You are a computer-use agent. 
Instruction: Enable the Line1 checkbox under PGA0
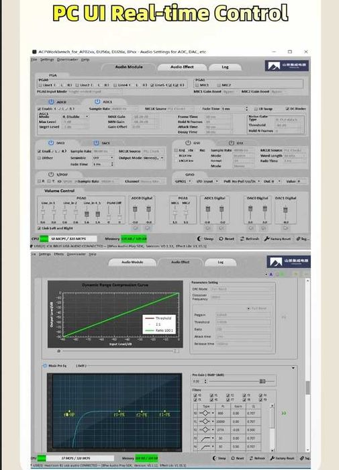pos(40,85)
